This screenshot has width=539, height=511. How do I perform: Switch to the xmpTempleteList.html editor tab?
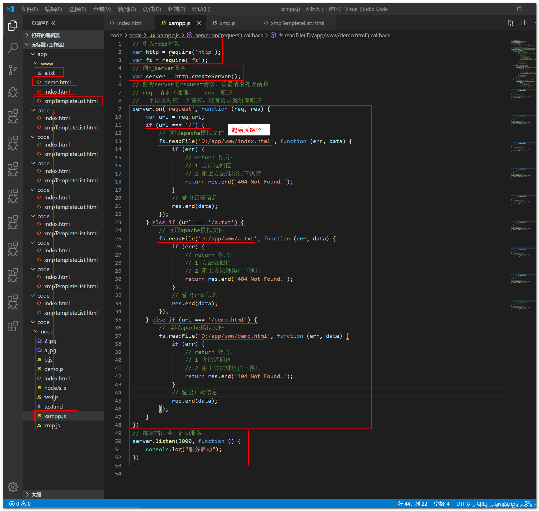[x=297, y=23]
